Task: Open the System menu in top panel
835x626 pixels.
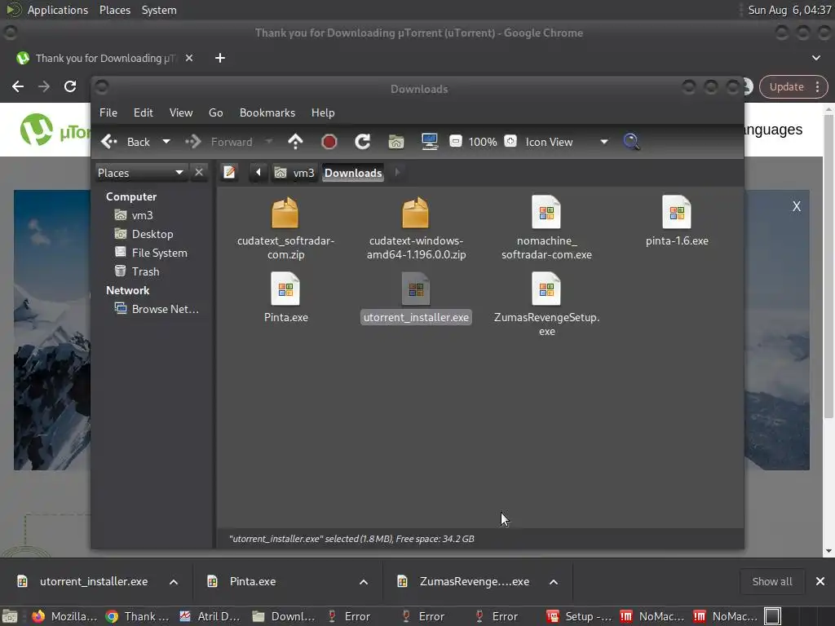Action: (x=159, y=10)
